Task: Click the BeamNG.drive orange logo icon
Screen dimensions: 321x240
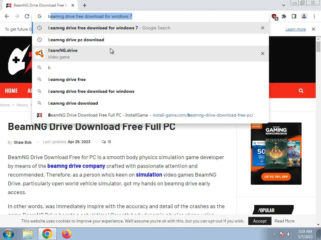Action: click(39, 53)
